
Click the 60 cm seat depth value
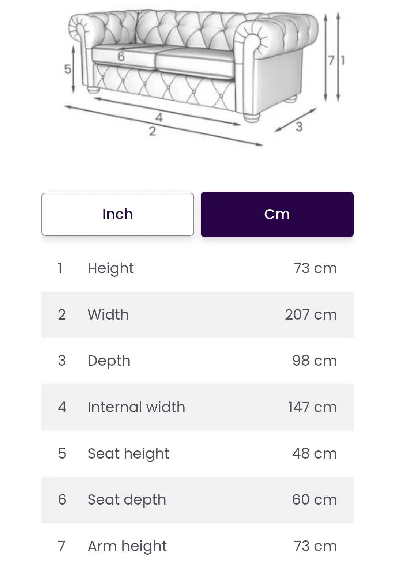[x=315, y=499]
